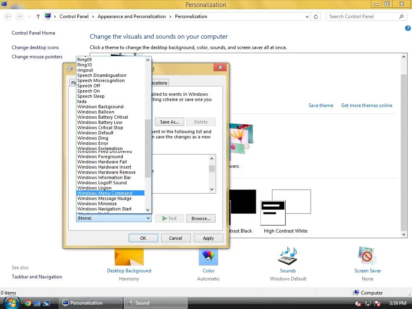Image resolution: width=412 pixels, height=309 pixels.
Task: Pick Windows Hardware Remove sound
Action: (110, 172)
